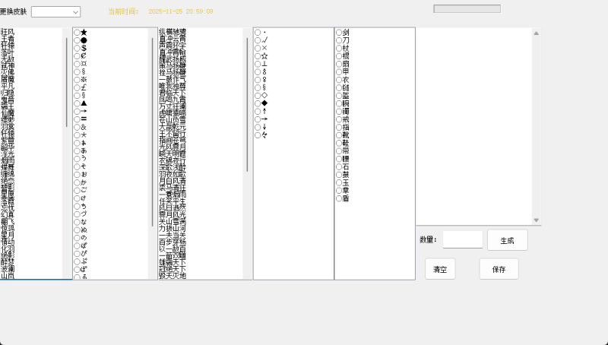Viewport: 608px width, 345px height.
Task: Select the outline star ☆ radio button
Action: (258, 56)
